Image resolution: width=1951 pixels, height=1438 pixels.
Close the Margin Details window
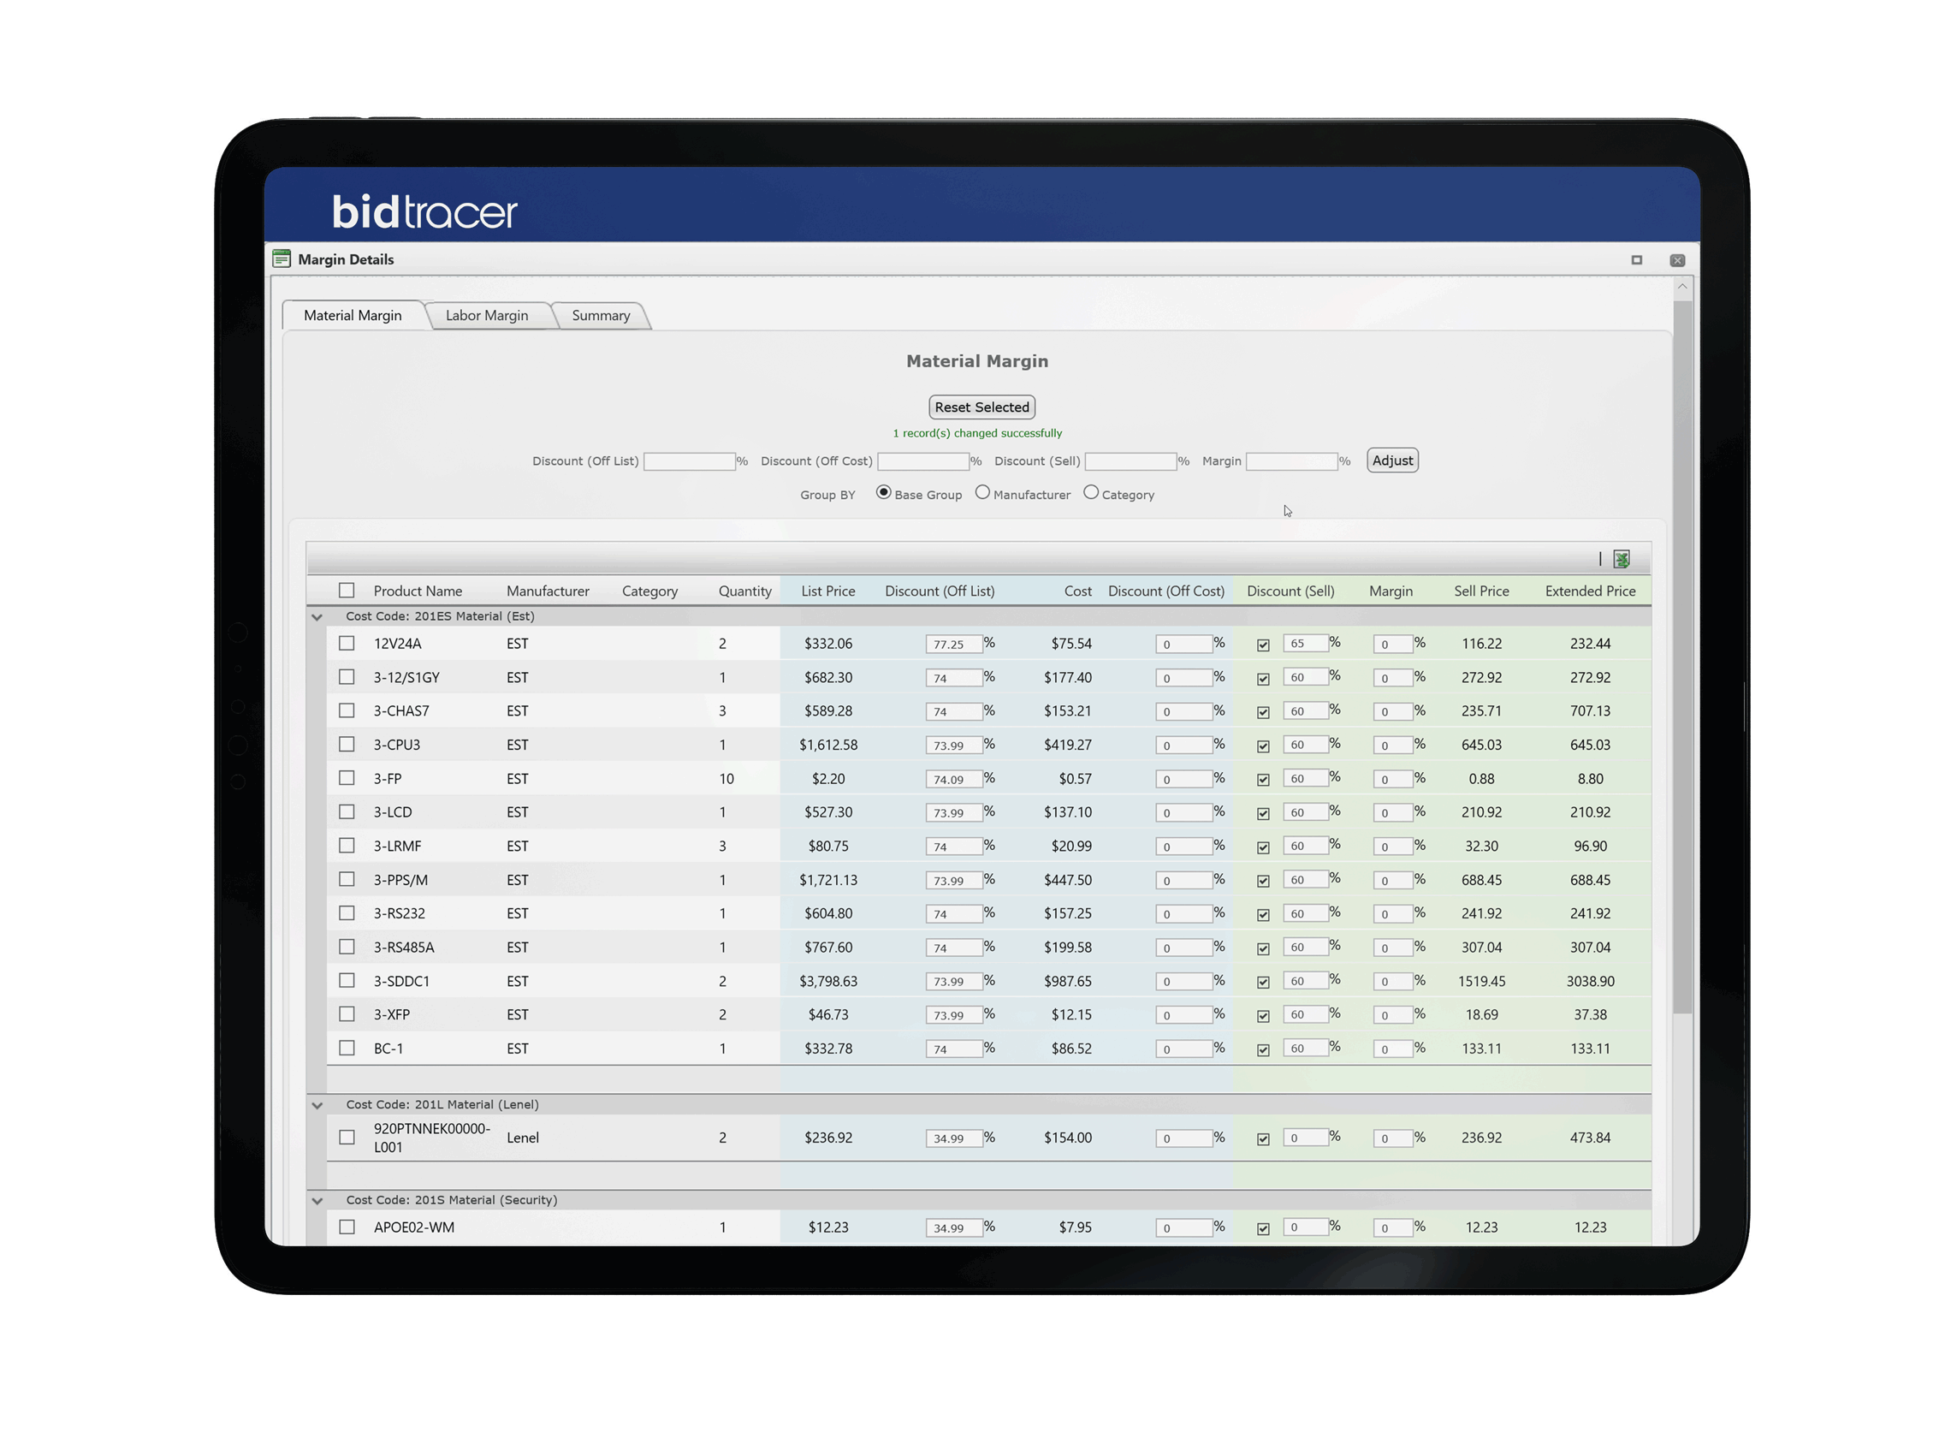(x=1677, y=260)
